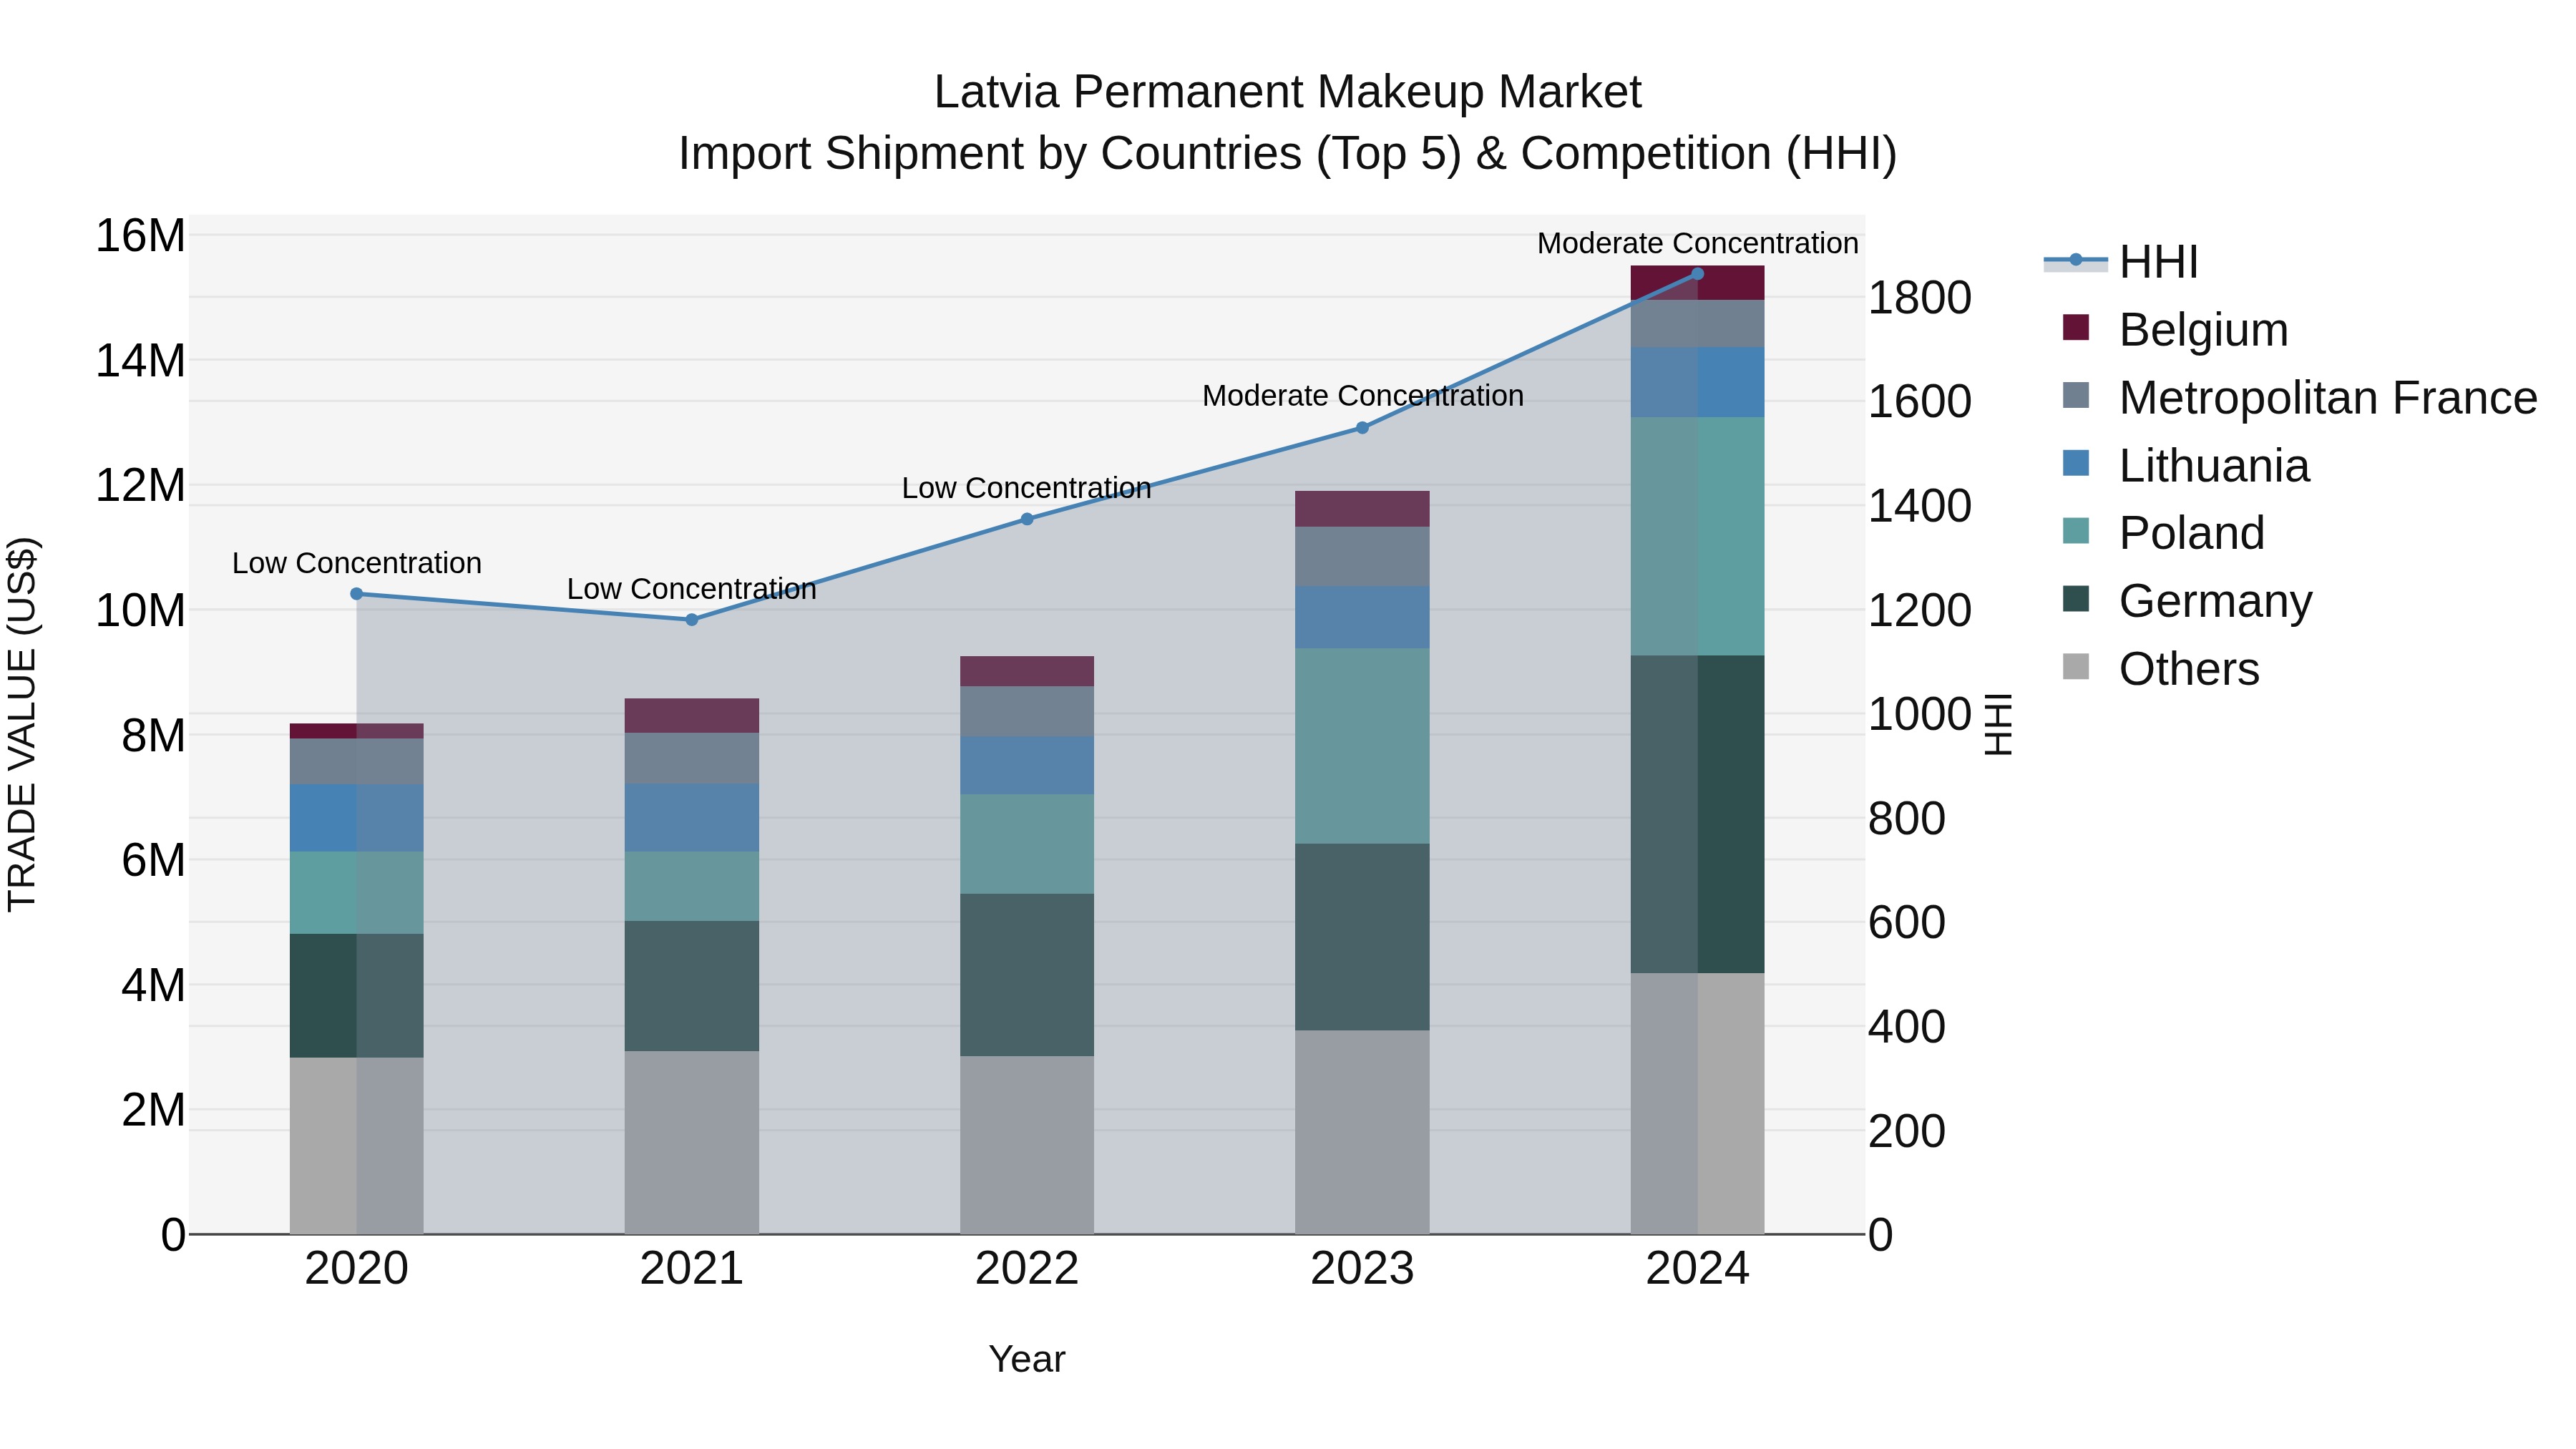Click the 2024 Belgium bar segment

[1697, 283]
